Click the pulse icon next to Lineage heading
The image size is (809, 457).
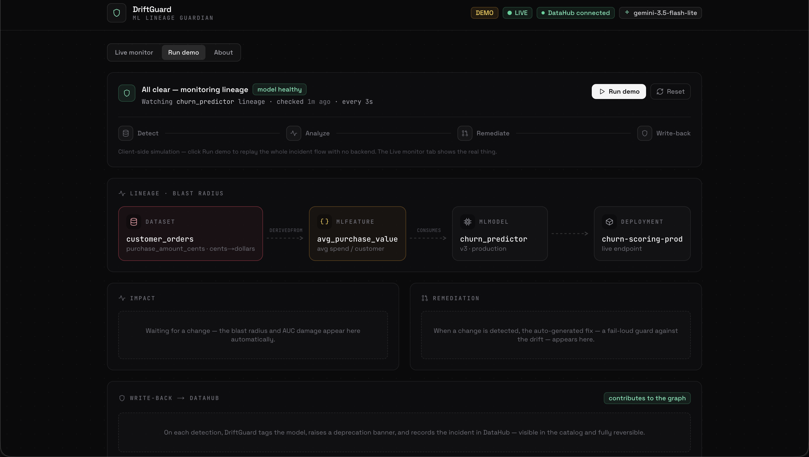click(x=122, y=193)
